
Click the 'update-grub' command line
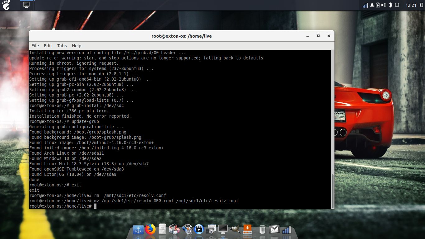64,121
